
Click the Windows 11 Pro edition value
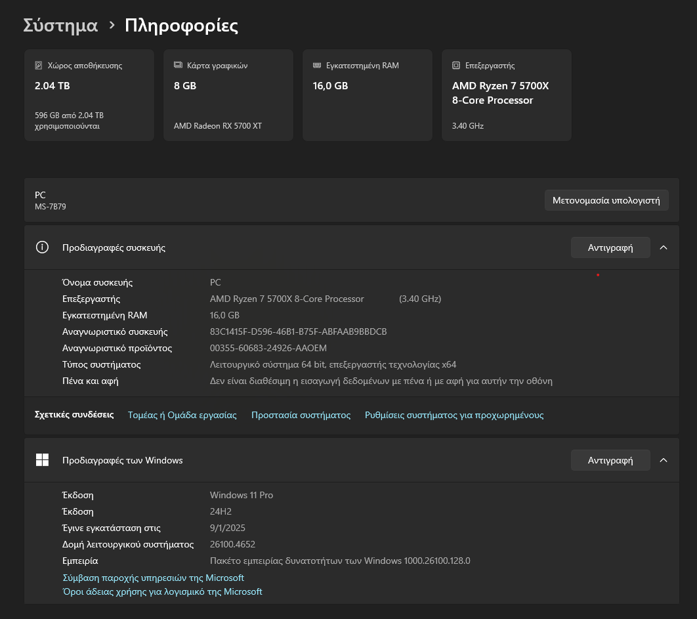(242, 495)
